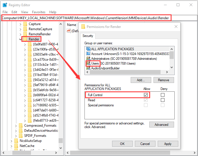Screen dimensions: 198x156
Task: Click the Administrators group icon
Action: (88, 59)
